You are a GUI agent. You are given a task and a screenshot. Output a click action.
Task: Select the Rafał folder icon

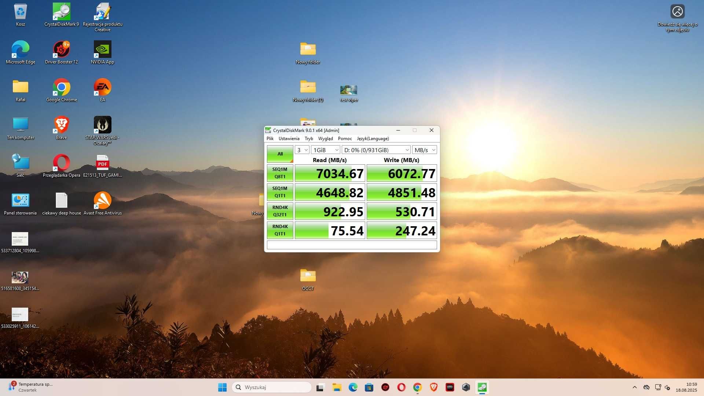pyautogui.click(x=21, y=91)
